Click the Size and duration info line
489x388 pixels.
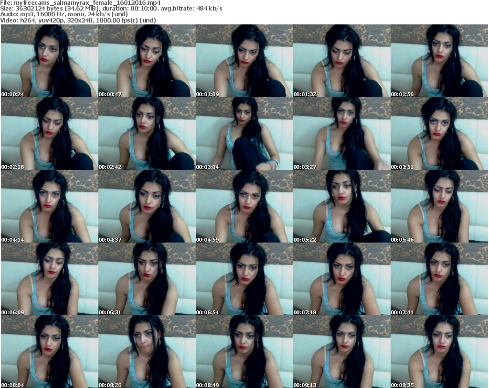(x=111, y=9)
